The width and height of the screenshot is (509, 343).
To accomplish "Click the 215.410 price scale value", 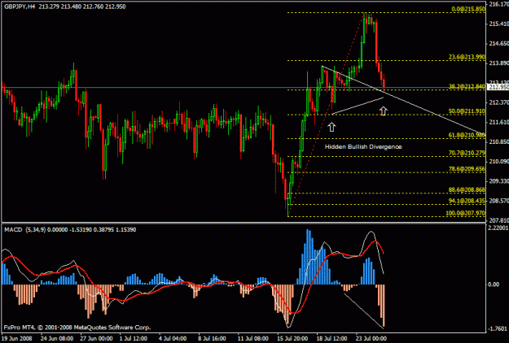I will click(x=498, y=24).
